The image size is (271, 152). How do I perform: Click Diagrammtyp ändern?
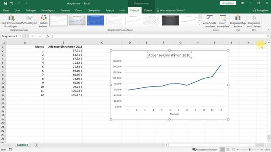(x=238, y=21)
